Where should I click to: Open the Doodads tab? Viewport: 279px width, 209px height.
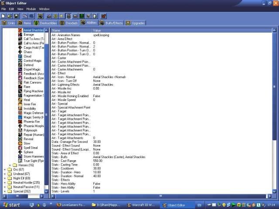point(69,23)
